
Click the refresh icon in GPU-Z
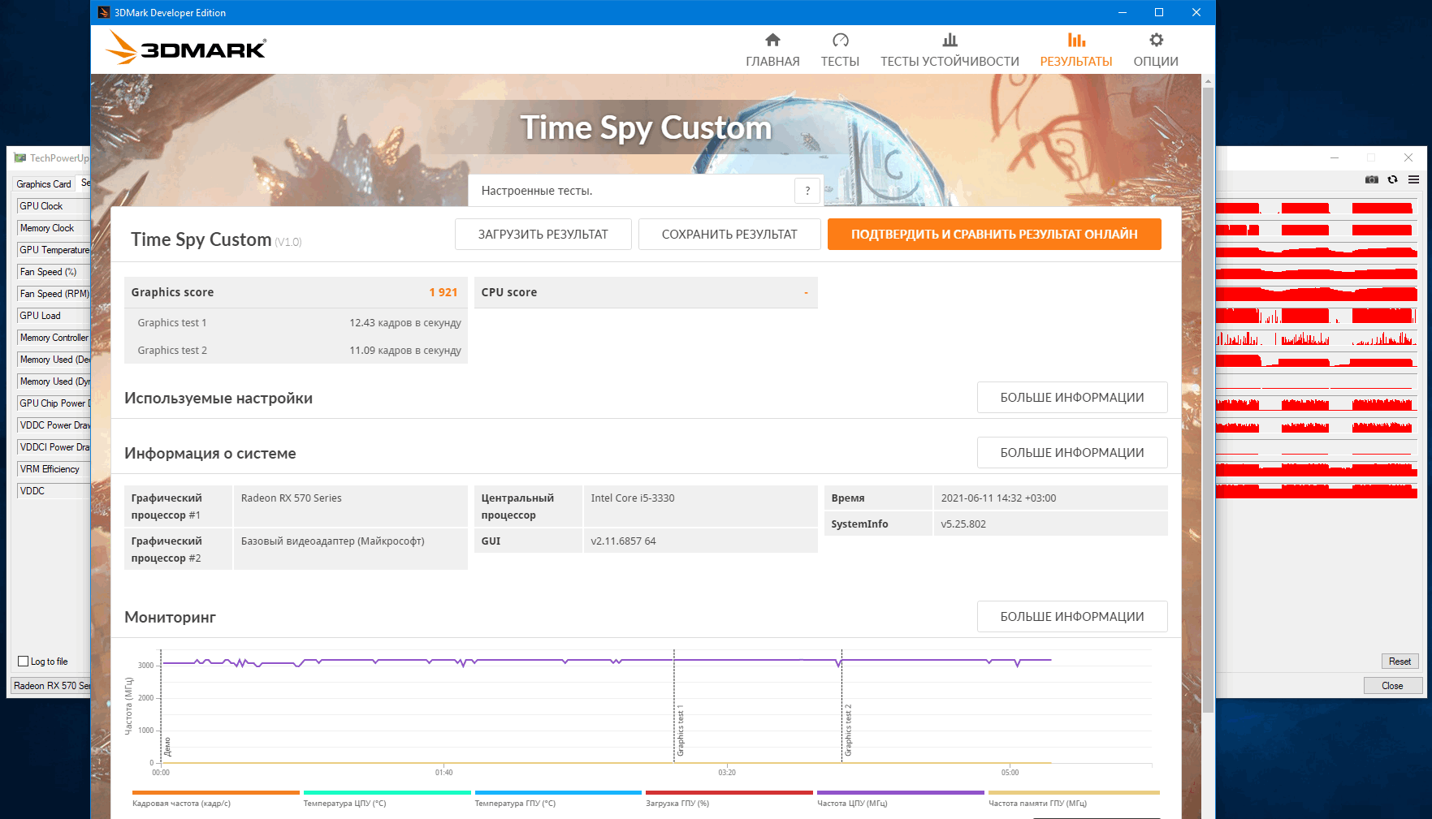(x=1393, y=179)
